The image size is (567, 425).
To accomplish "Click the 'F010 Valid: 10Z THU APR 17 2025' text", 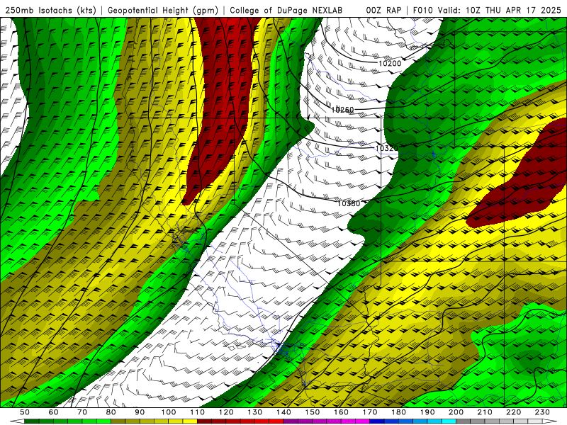I will [x=487, y=10].
